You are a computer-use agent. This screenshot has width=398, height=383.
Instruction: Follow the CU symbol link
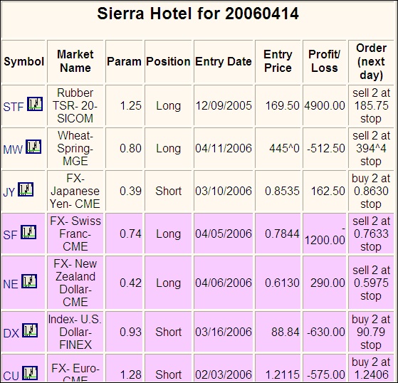point(11,376)
